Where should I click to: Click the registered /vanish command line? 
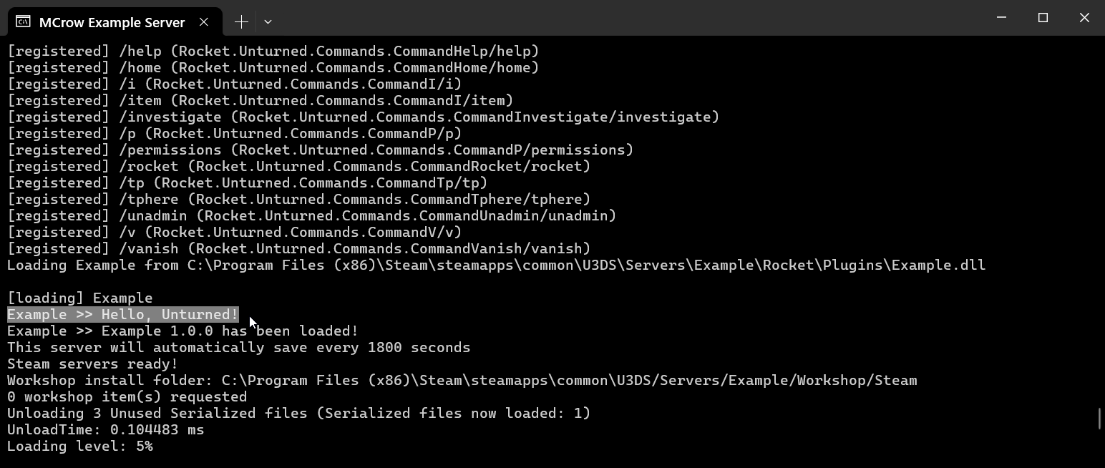[298, 249]
